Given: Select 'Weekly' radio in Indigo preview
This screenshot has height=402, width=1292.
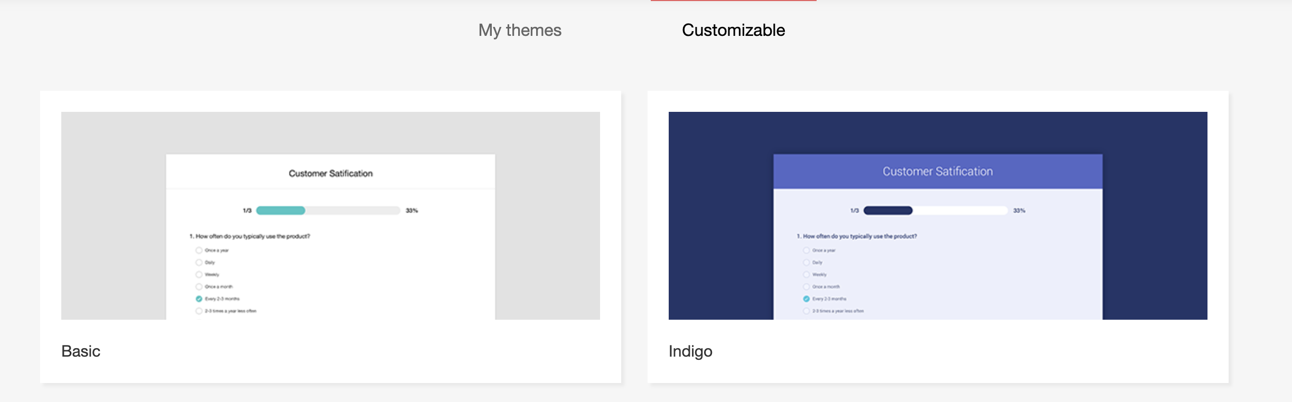Looking at the screenshot, I should [x=807, y=275].
